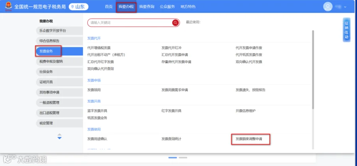Open 代开纸质发票作废 link
This screenshot has width=357, height=166.
(x=249, y=55)
